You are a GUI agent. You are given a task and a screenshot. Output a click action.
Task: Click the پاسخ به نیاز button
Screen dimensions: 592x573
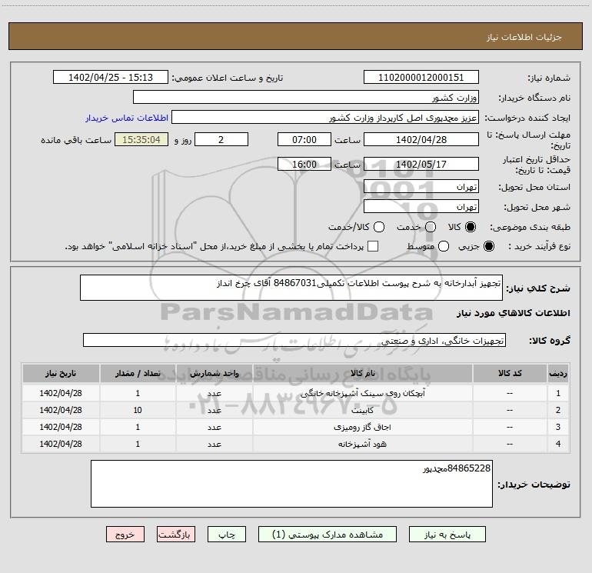pos(447,534)
